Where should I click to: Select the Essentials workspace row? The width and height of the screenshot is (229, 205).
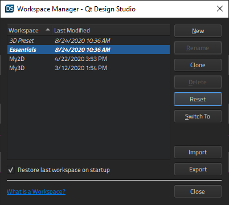tap(88, 50)
